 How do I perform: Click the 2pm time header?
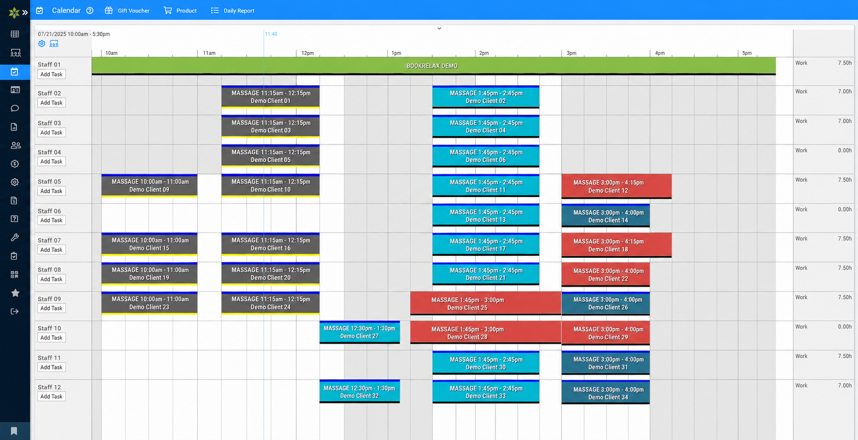pyautogui.click(x=484, y=53)
